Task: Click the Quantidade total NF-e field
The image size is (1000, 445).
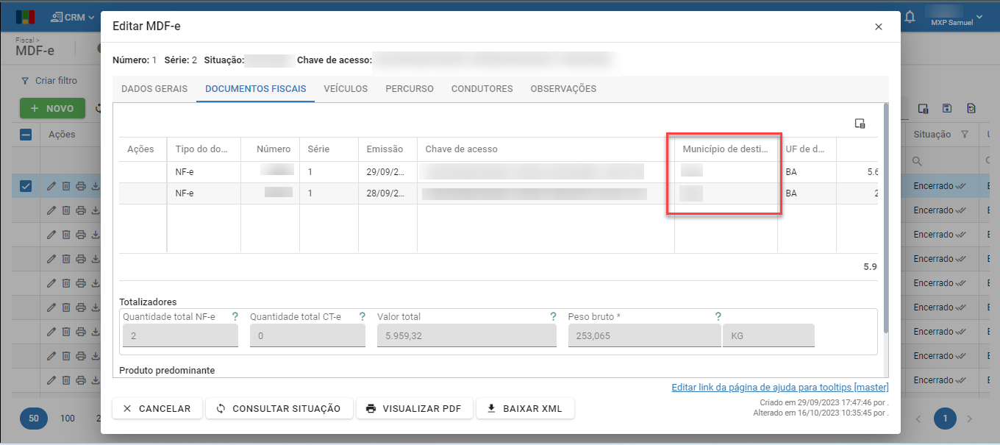Action: (x=180, y=335)
